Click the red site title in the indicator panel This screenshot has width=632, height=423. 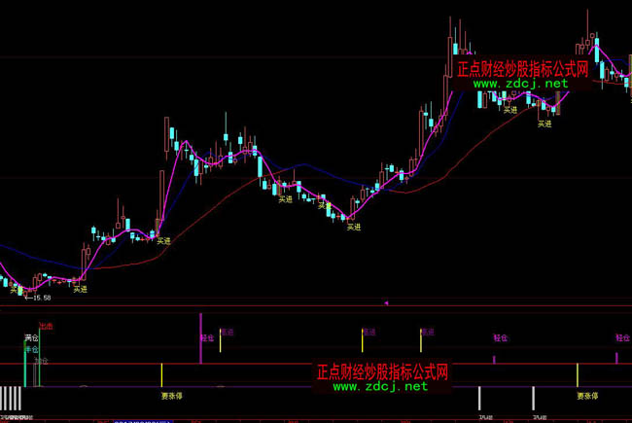[382, 371]
